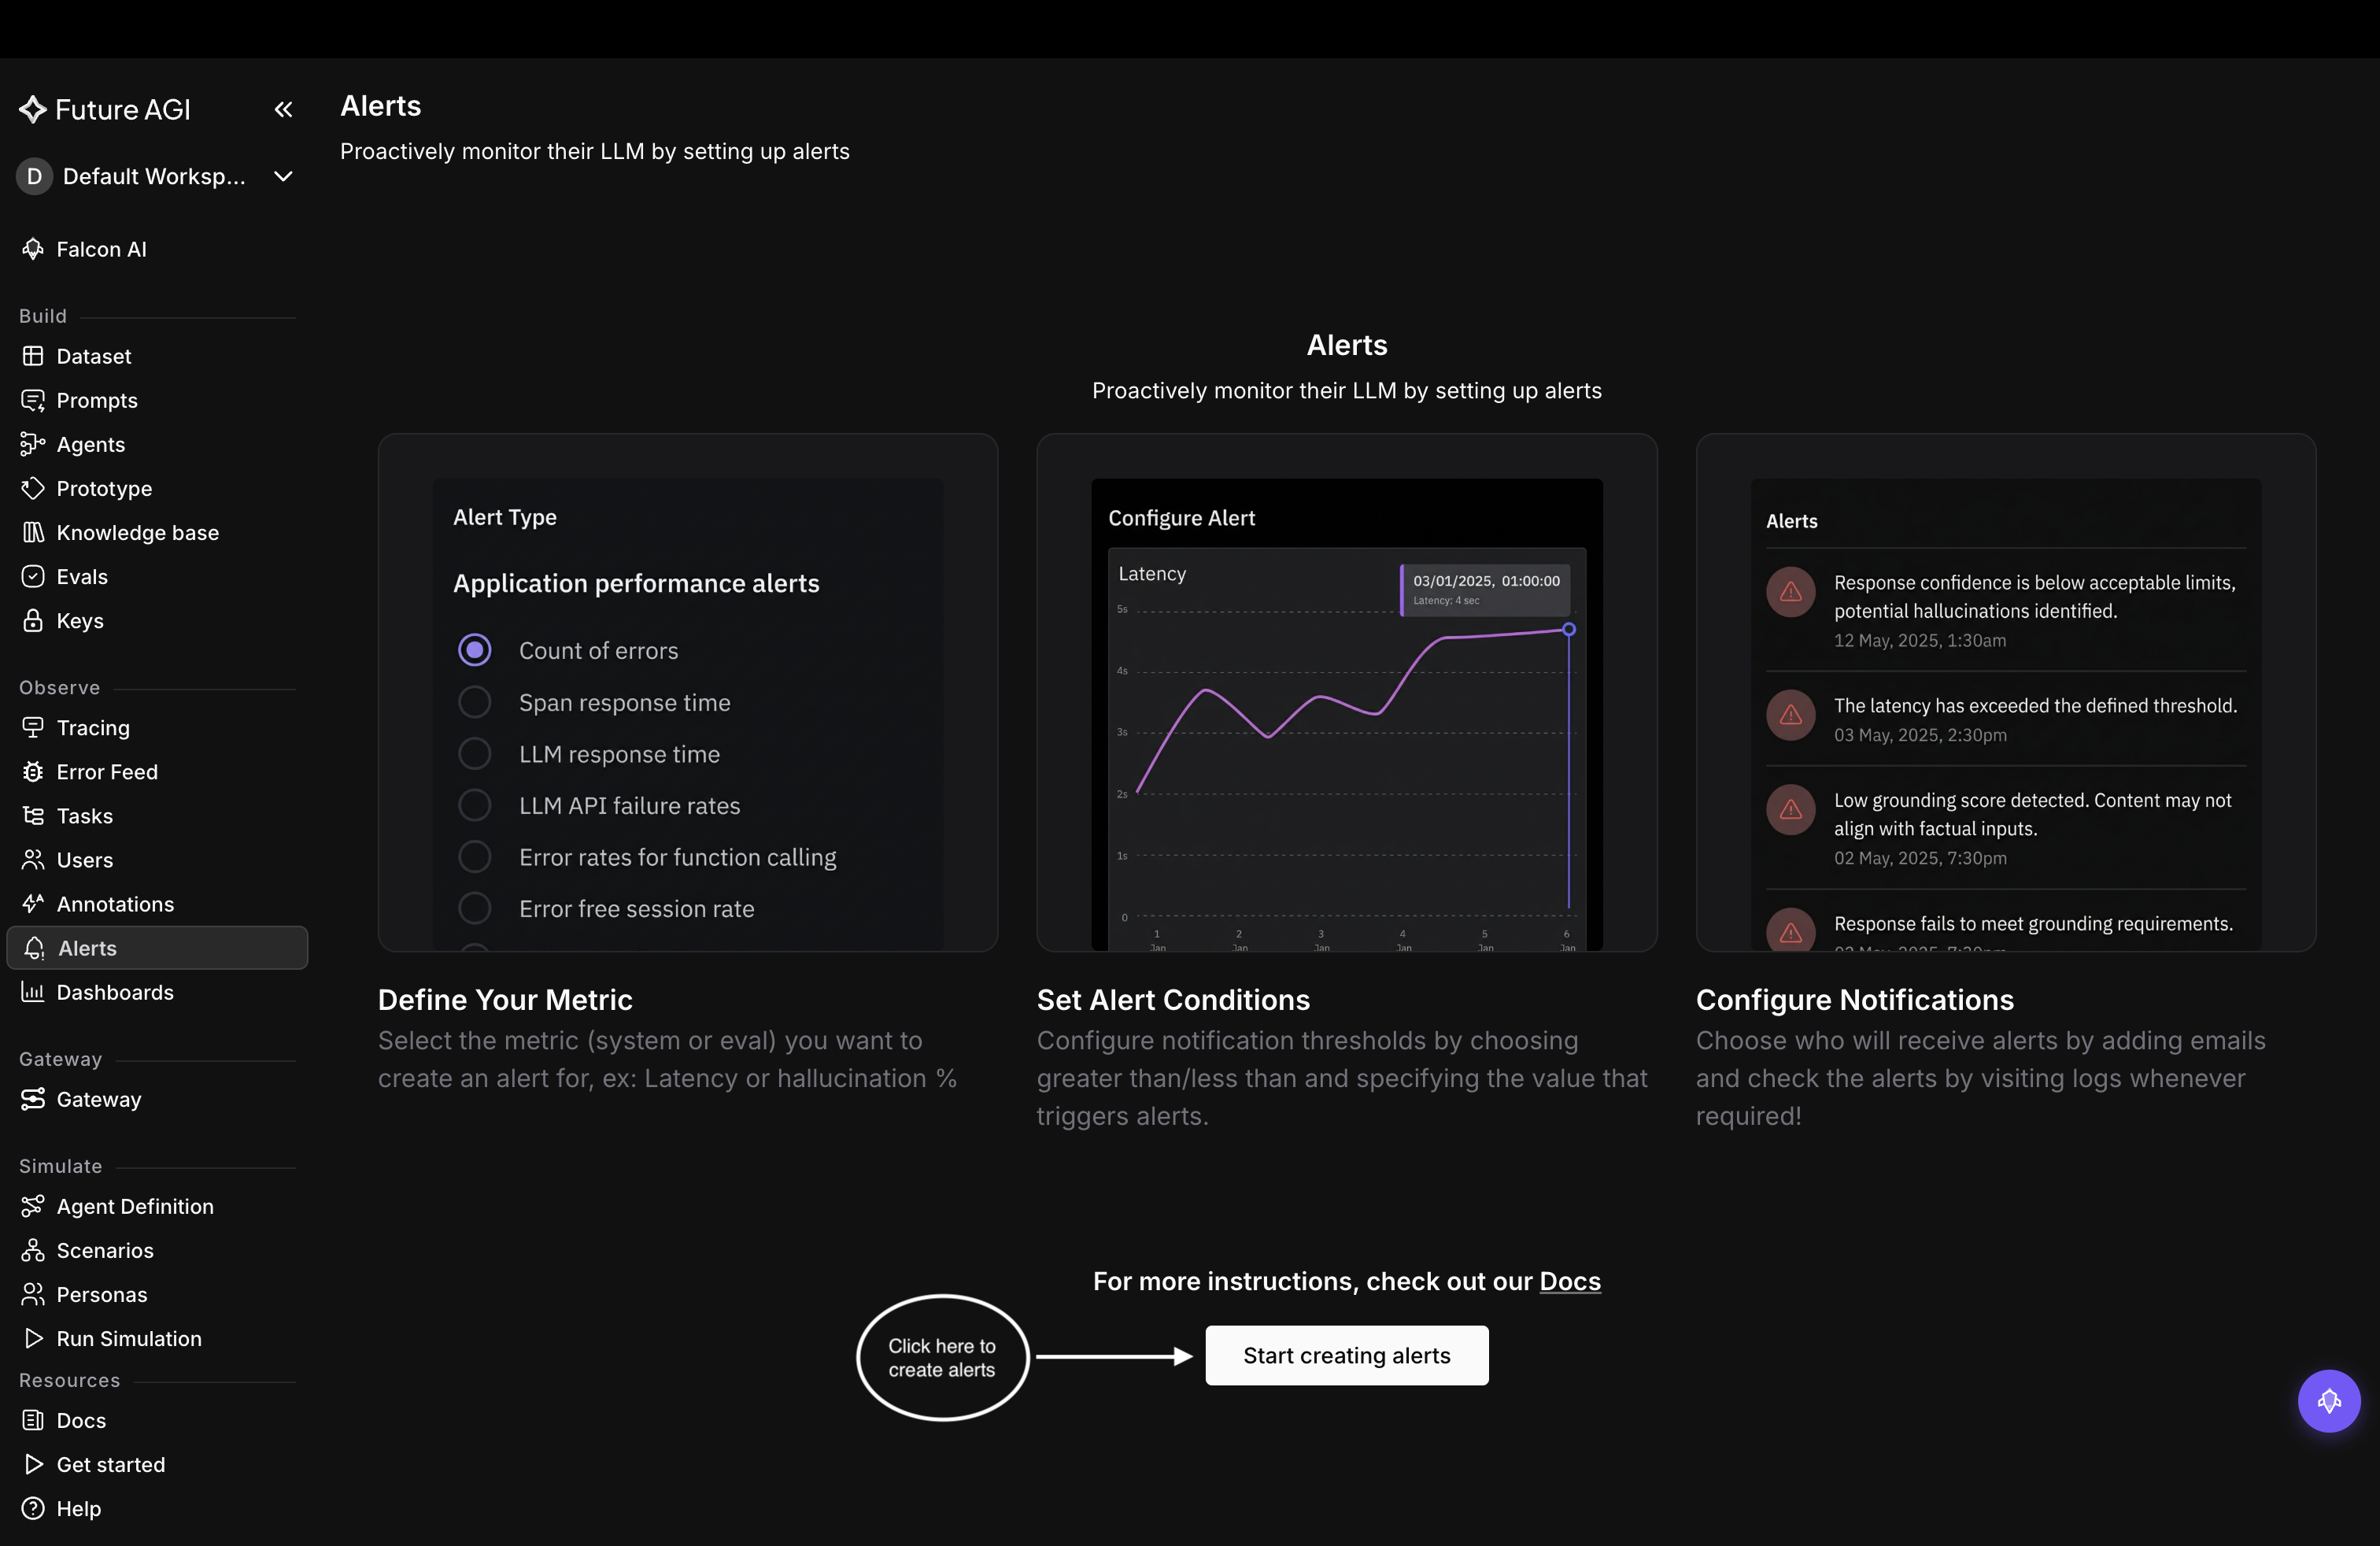
Task: Click the Tasks list icon
Action: pos(33,815)
